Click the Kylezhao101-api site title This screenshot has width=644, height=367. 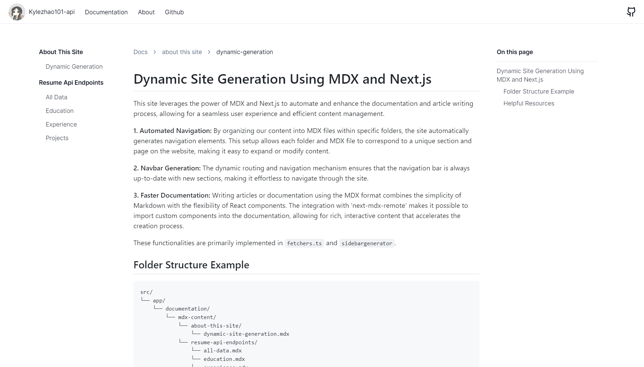pyautogui.click(x=52, y=12)
